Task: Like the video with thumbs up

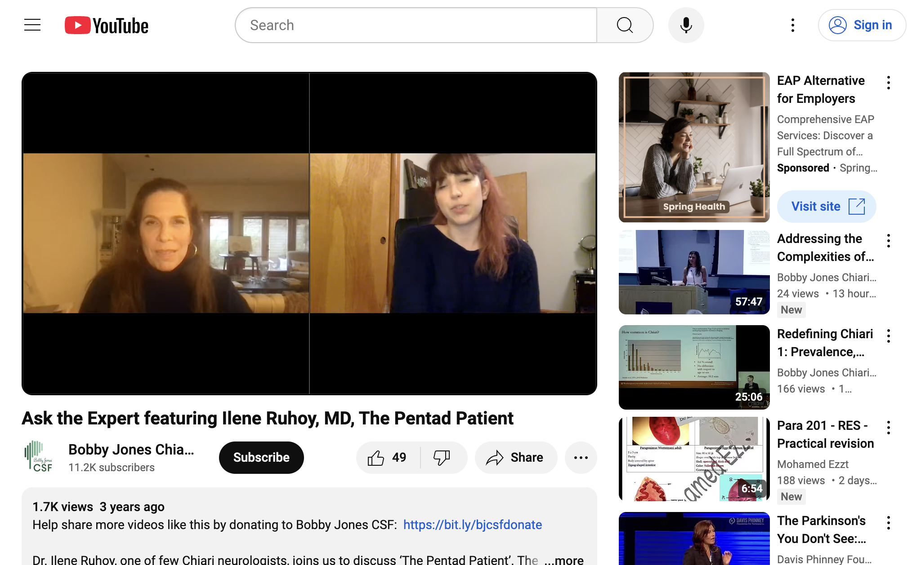Action: pyautogui.click(x=388, y=458)
